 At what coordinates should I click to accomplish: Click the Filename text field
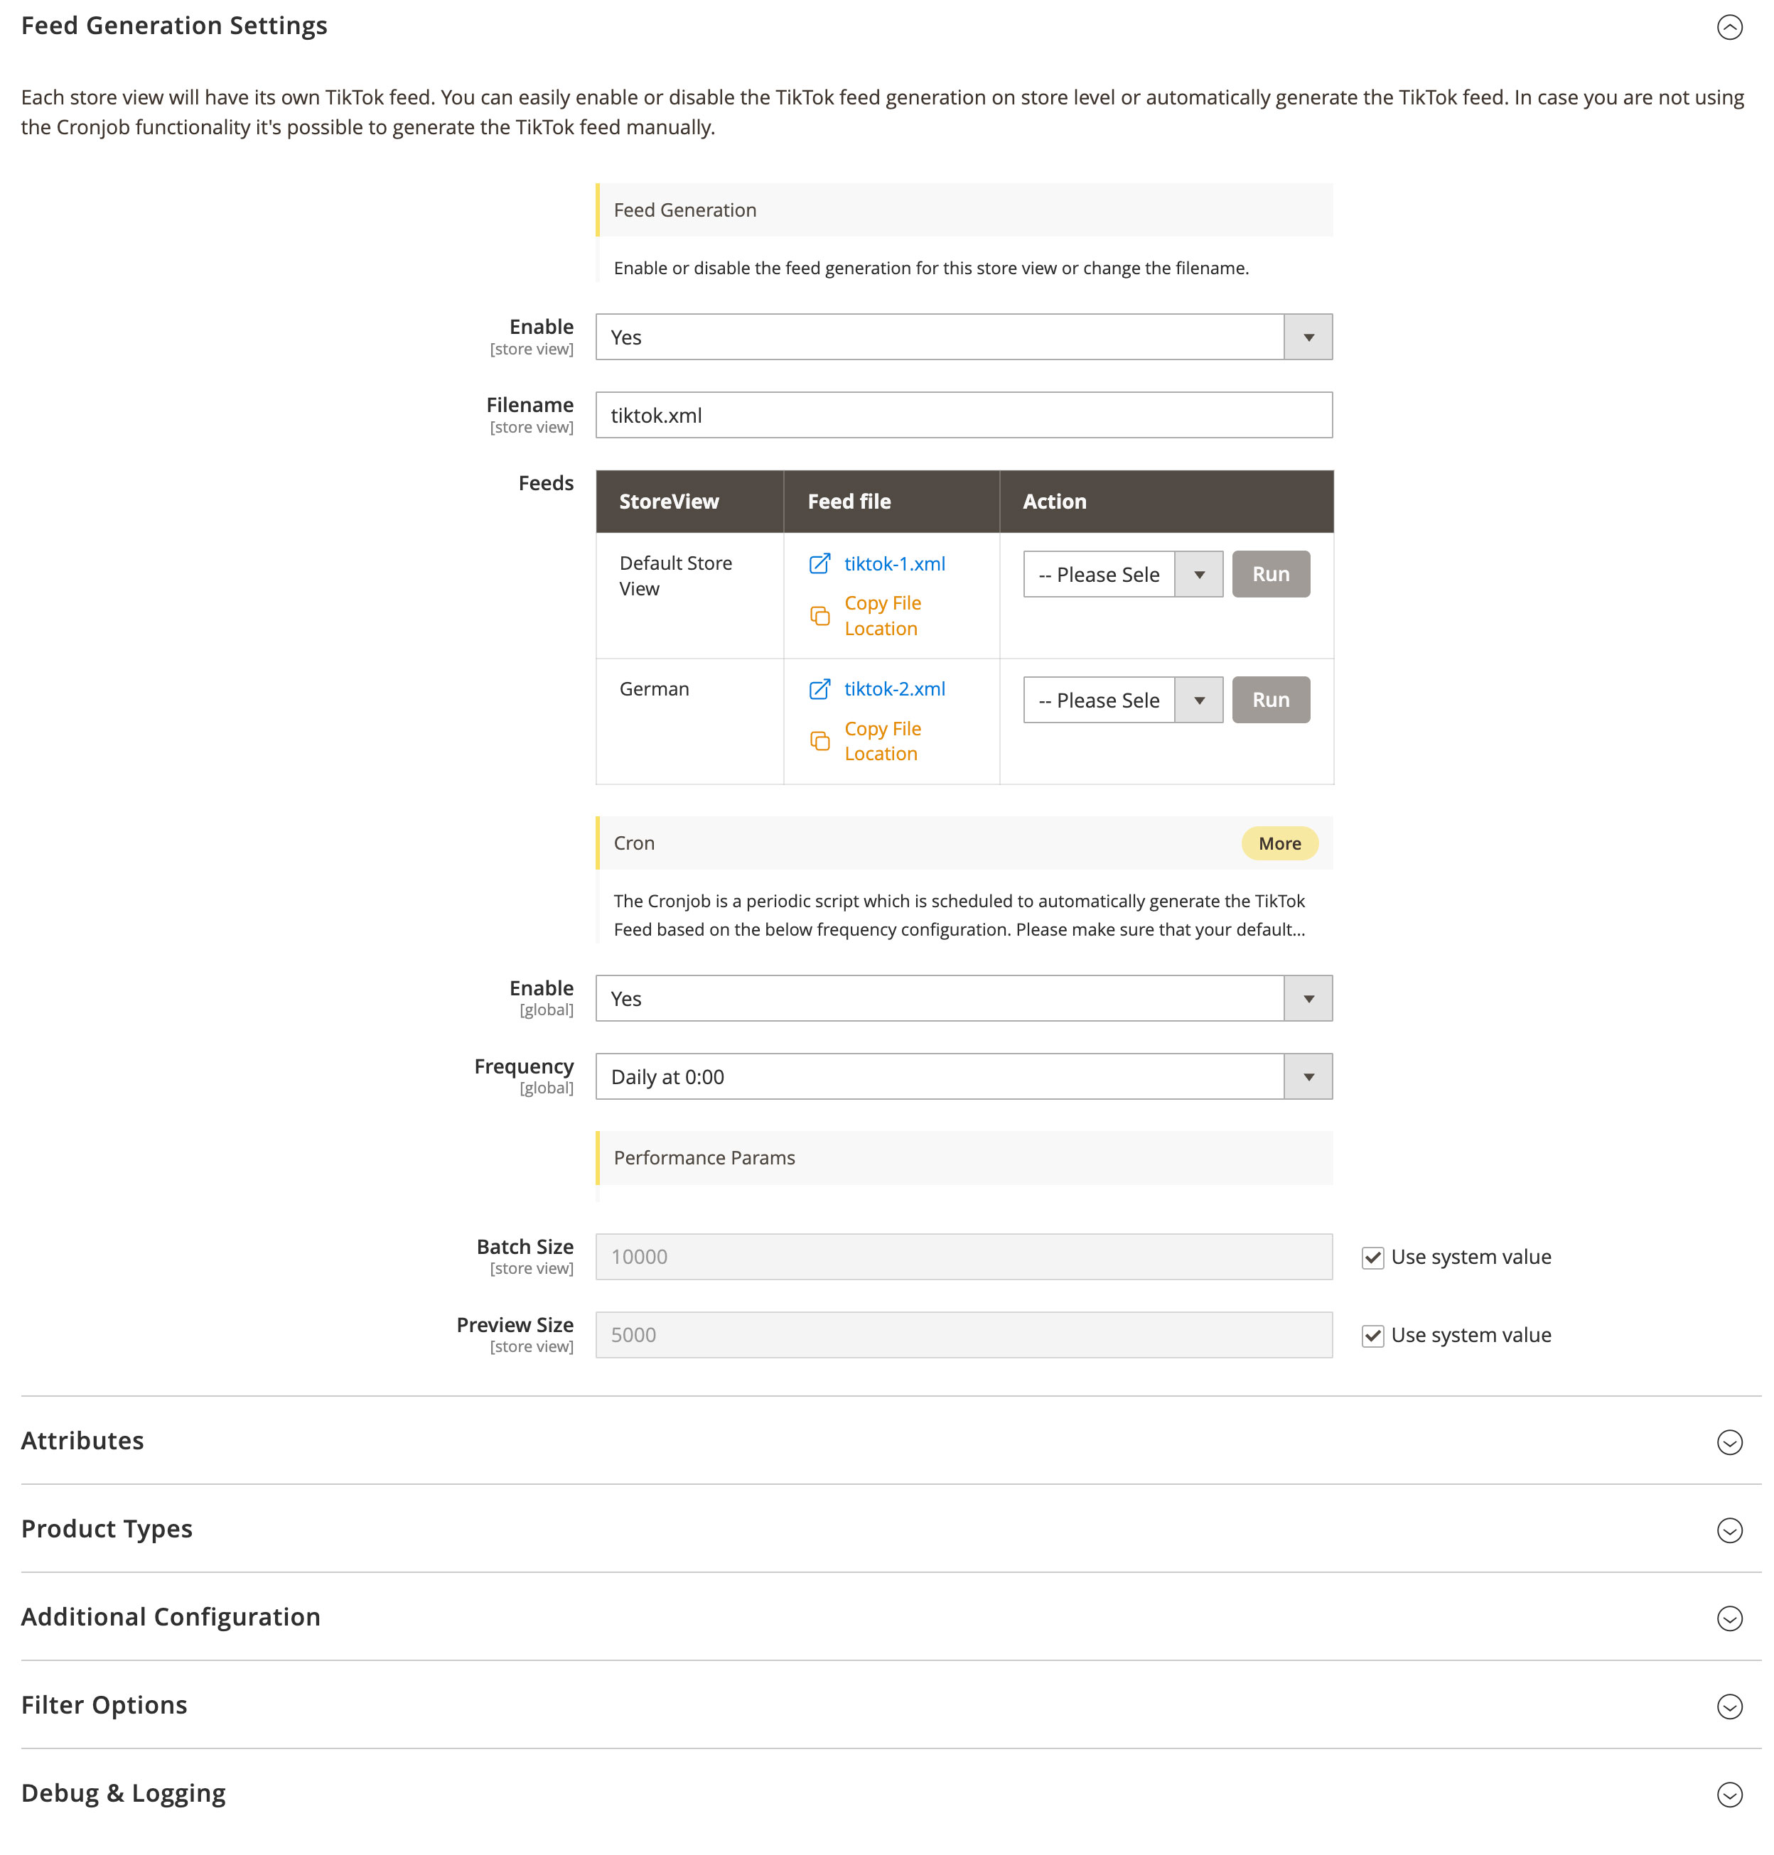(x=962, y=415)
